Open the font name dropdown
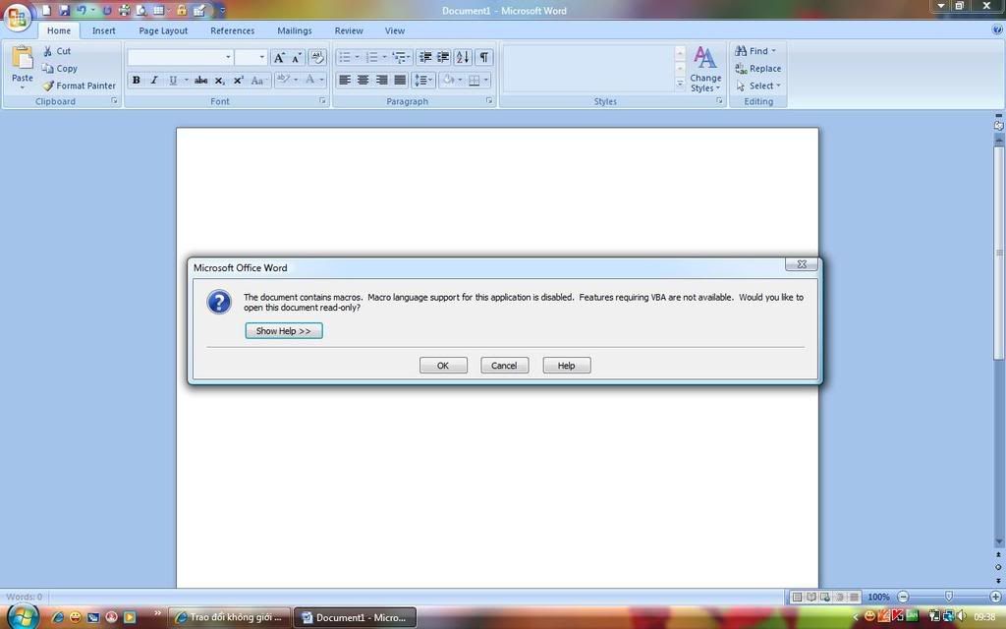 click(229, 57)
